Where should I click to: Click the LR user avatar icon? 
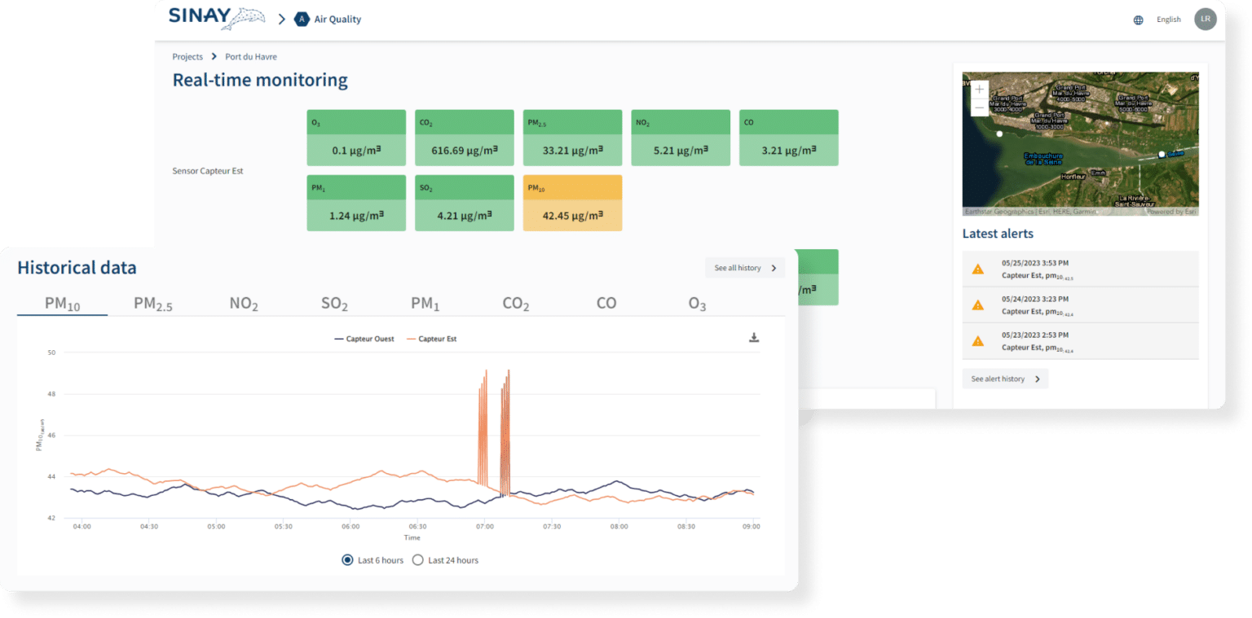coord(1206,18)
